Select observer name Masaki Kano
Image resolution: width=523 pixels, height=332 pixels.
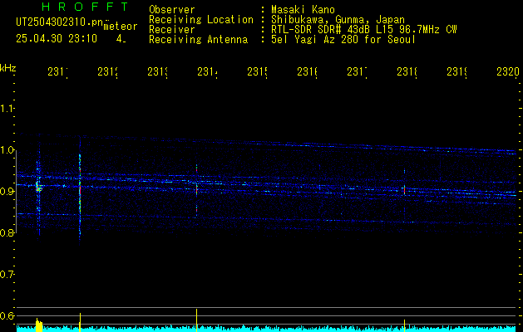[303, 9]
